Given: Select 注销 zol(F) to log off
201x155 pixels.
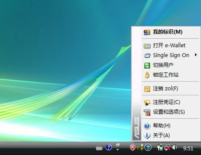Looking at the screenshot, I should [x=170, y=89].
